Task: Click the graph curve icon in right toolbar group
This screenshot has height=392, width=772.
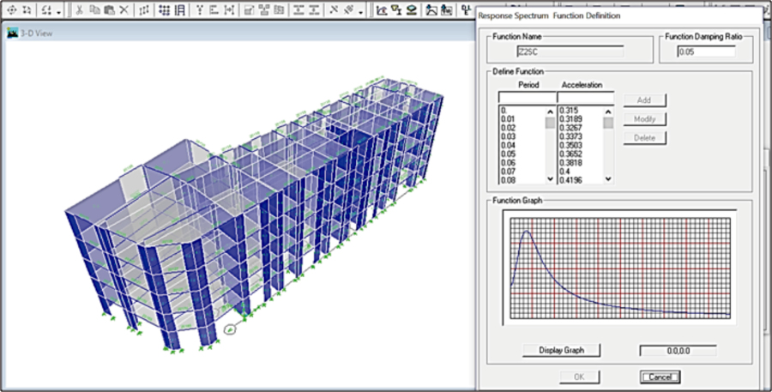Action: point(382,9)
